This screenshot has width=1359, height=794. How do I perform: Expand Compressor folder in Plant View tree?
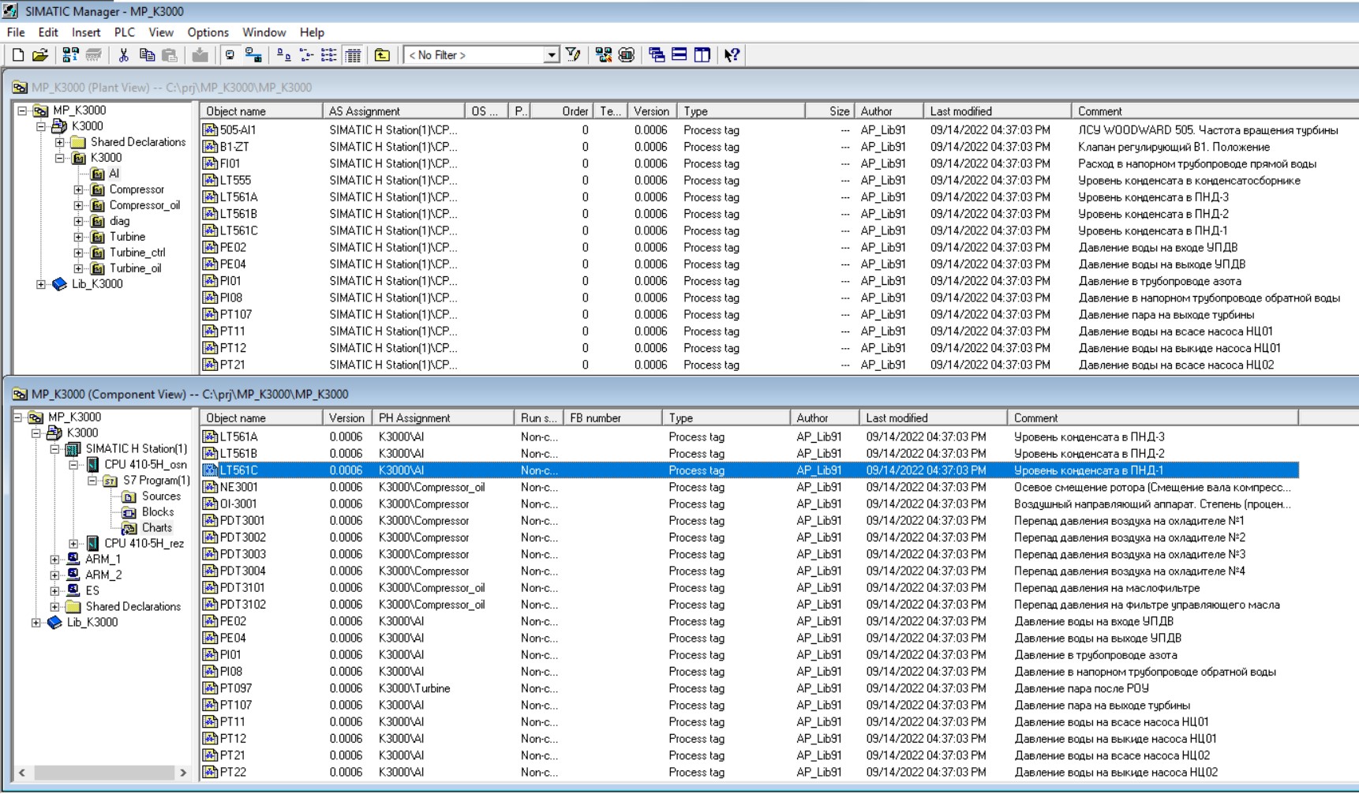(78, 189)
